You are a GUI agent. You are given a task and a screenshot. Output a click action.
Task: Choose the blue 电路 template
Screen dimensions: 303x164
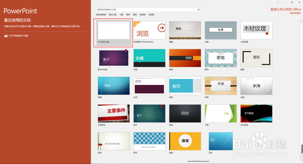pyautogui.click(x=114, y=86)
